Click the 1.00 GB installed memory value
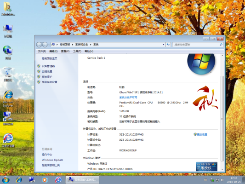The height and width of the screenshot is (184, 245). (124, 111)
